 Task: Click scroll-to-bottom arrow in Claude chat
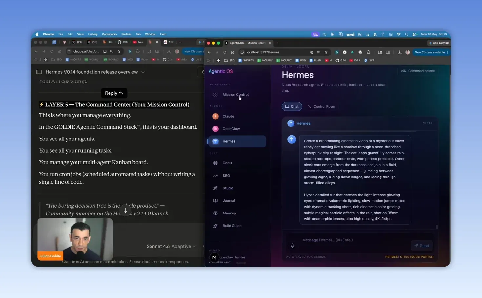click(125, 211)
